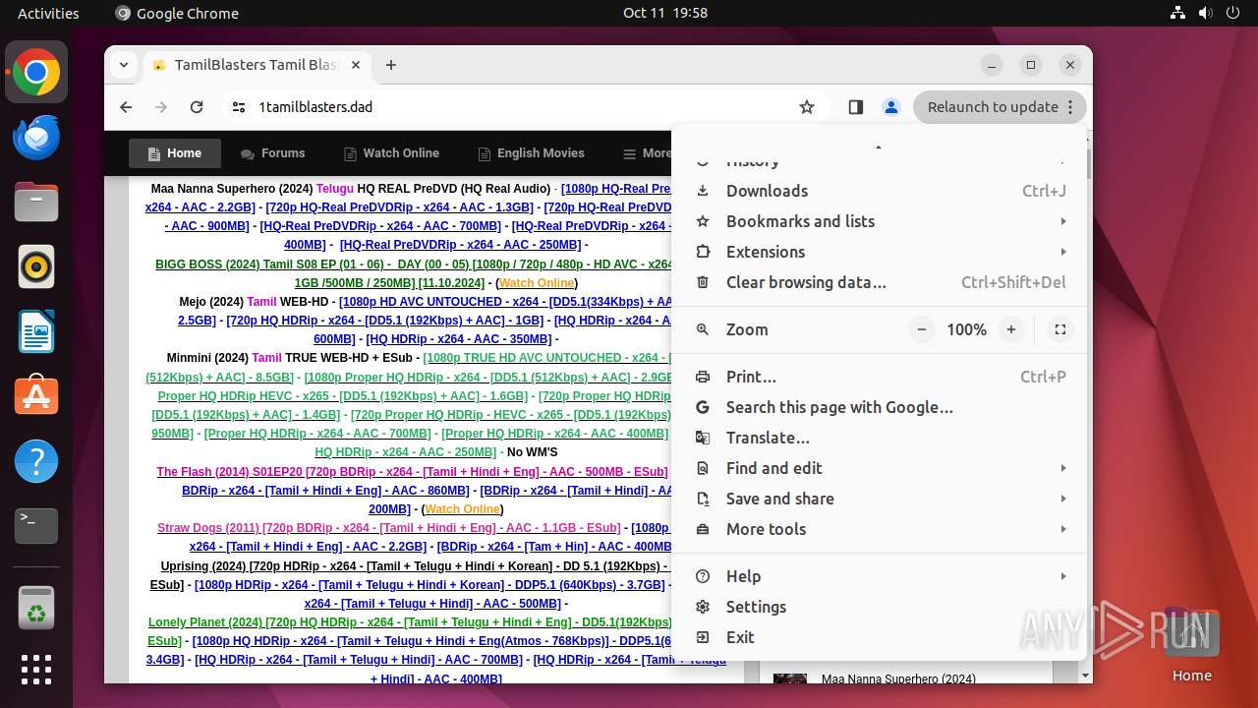
Task: Expand the Find and edit arrow
Action: point(1063,468)
